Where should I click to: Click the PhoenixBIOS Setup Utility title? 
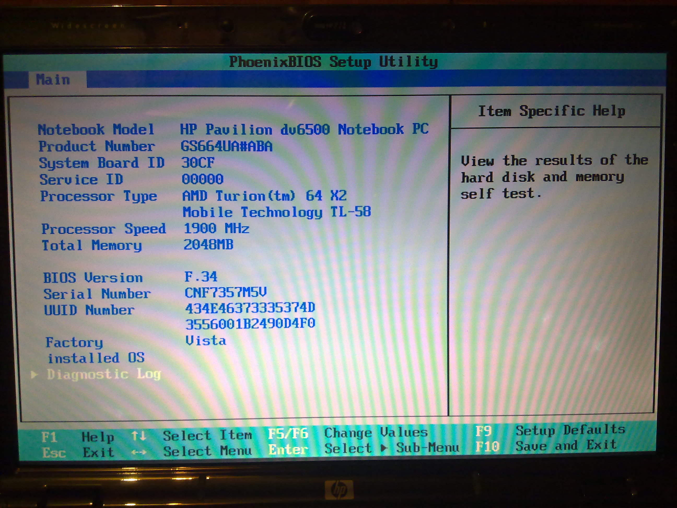tap(334, 62)
